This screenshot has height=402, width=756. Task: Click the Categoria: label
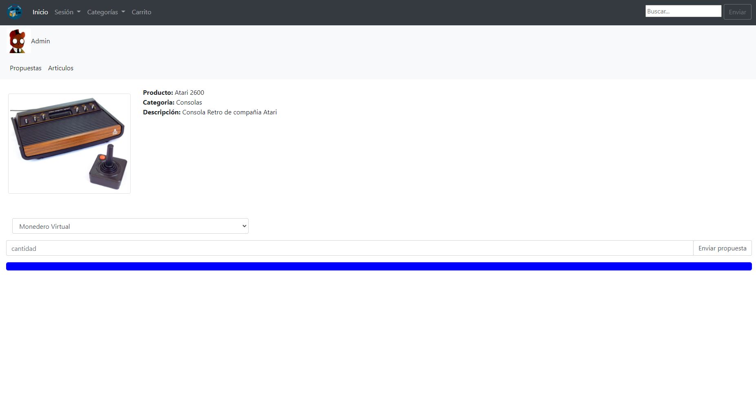point(159,103)
